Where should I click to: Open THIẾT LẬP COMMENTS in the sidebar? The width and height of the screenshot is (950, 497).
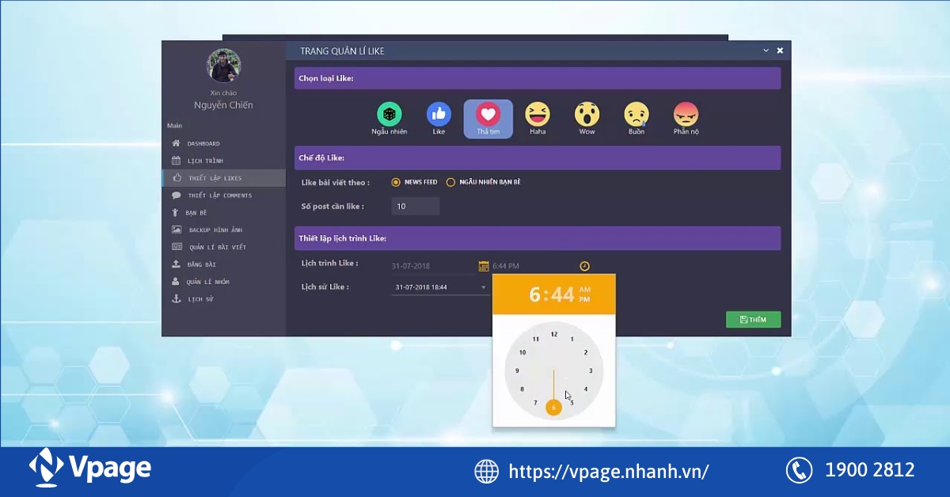[x=222, y=195]
